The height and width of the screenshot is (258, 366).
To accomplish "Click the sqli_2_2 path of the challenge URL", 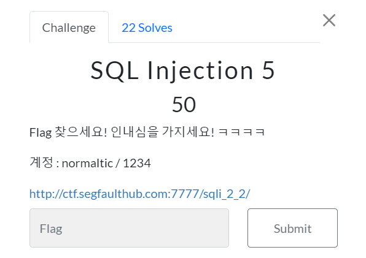I will 225,194.
